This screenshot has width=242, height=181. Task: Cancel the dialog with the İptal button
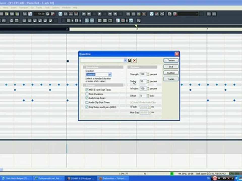(x=171, y=67)
